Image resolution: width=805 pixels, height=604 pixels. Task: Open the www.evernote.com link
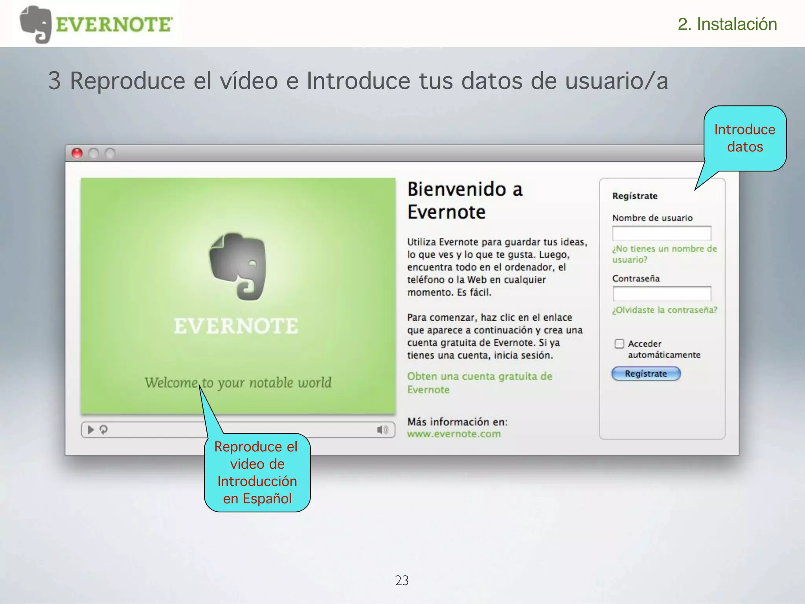pyautogui.click(x=454, y=434)
